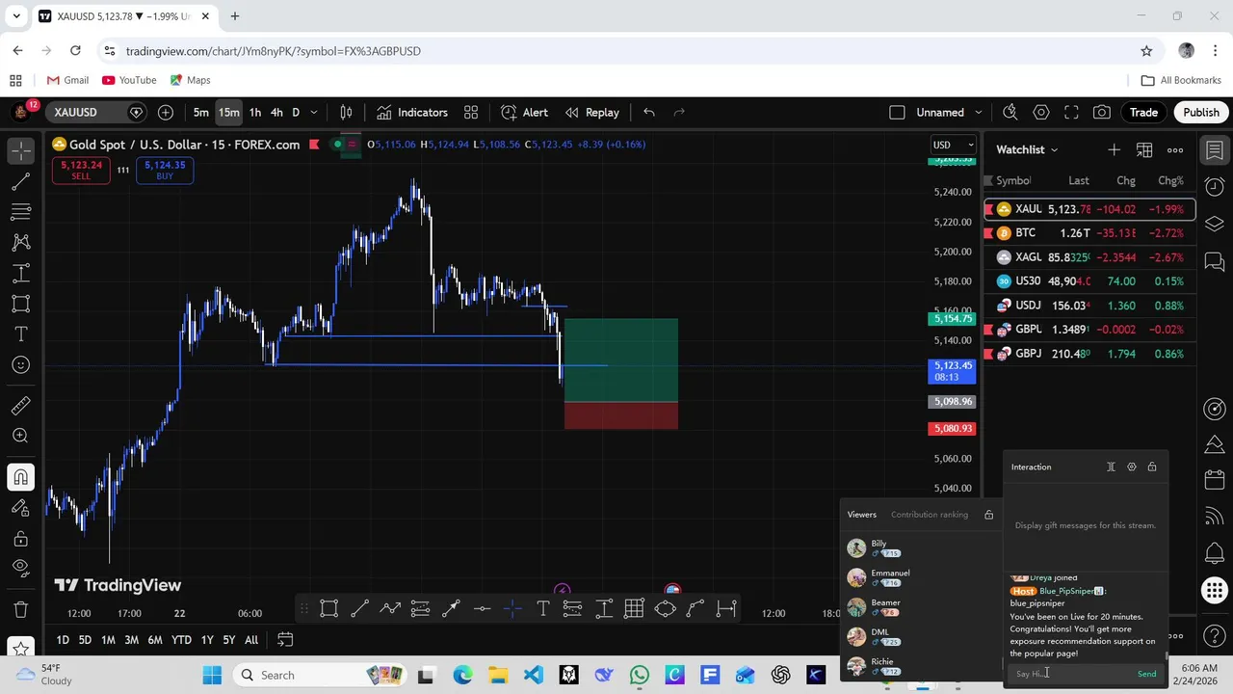Switch to the D daily timeframe
Image resolution: width=1233 pixels, height=694 pixels.
296,113
